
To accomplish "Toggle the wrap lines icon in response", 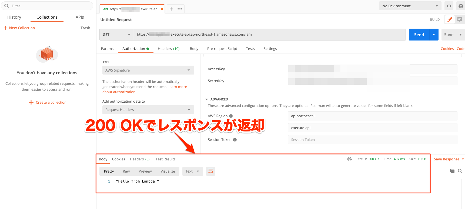I will [x=210, y=171].
